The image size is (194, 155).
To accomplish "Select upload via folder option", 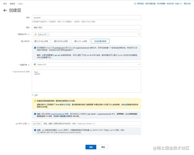I will tap(61, 41).
